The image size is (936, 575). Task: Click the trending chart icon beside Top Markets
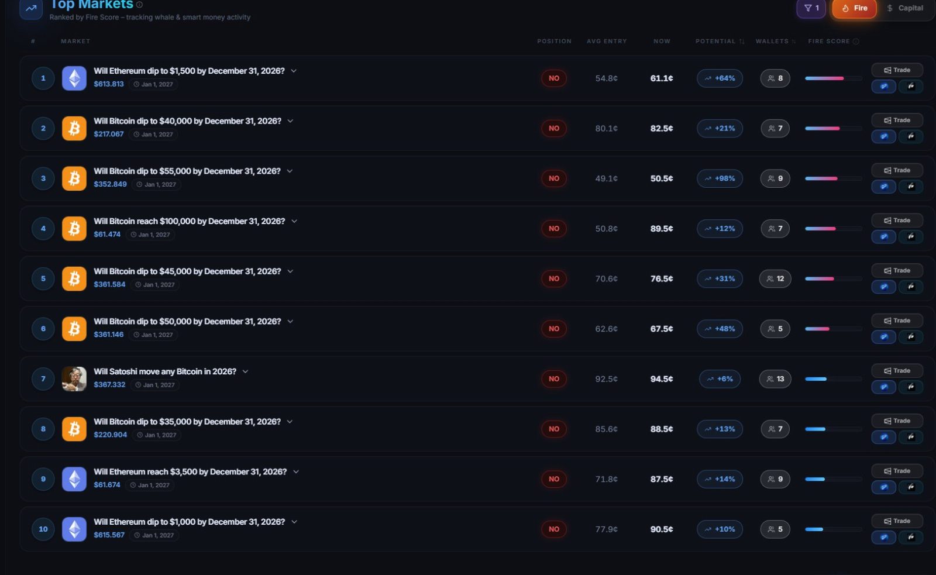pos(31,8)
